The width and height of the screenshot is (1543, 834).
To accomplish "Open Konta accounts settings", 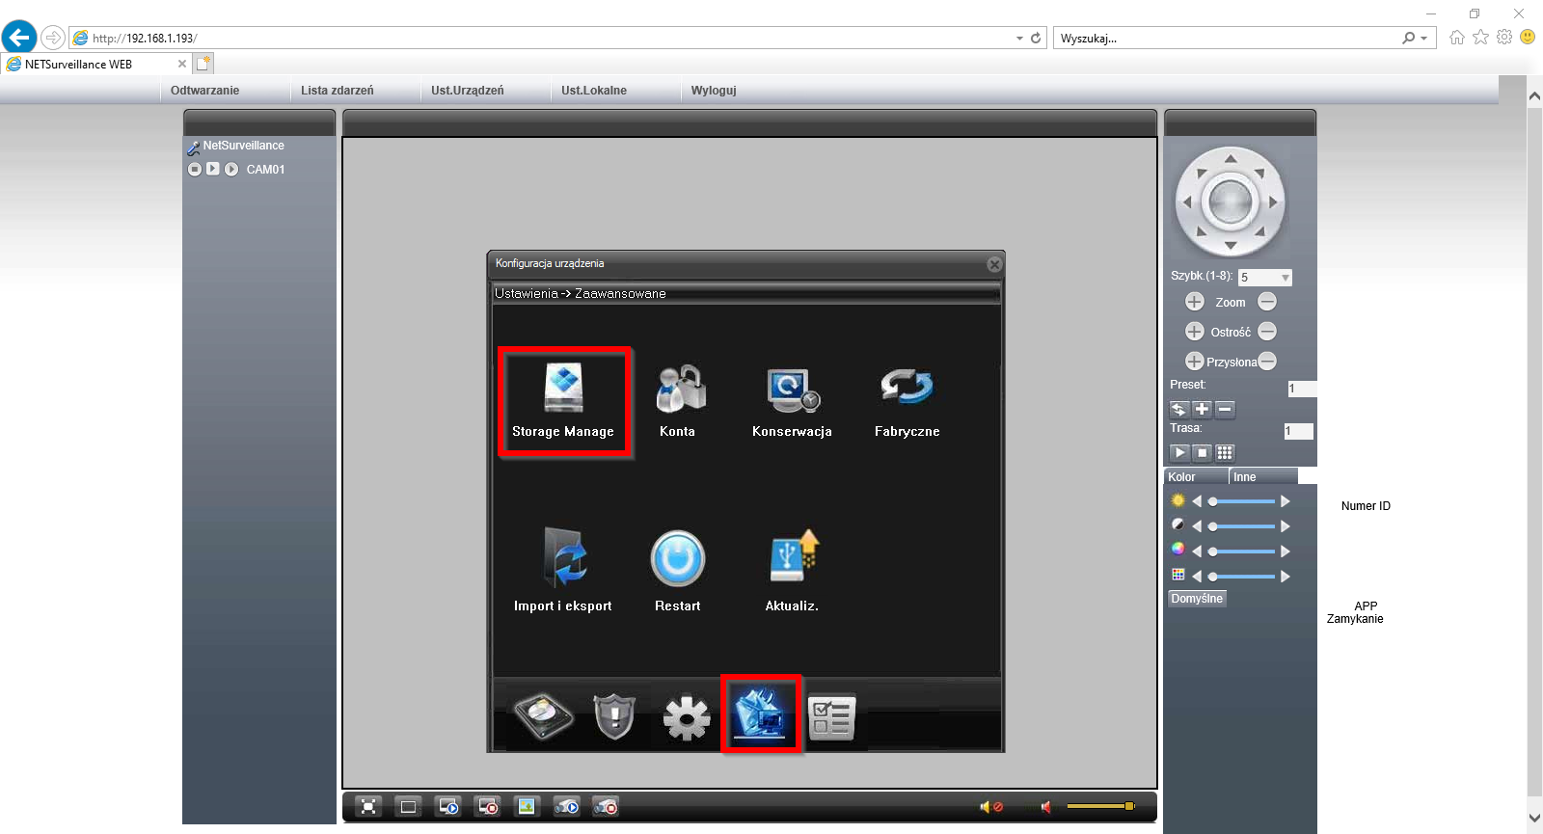I will 678,400.
